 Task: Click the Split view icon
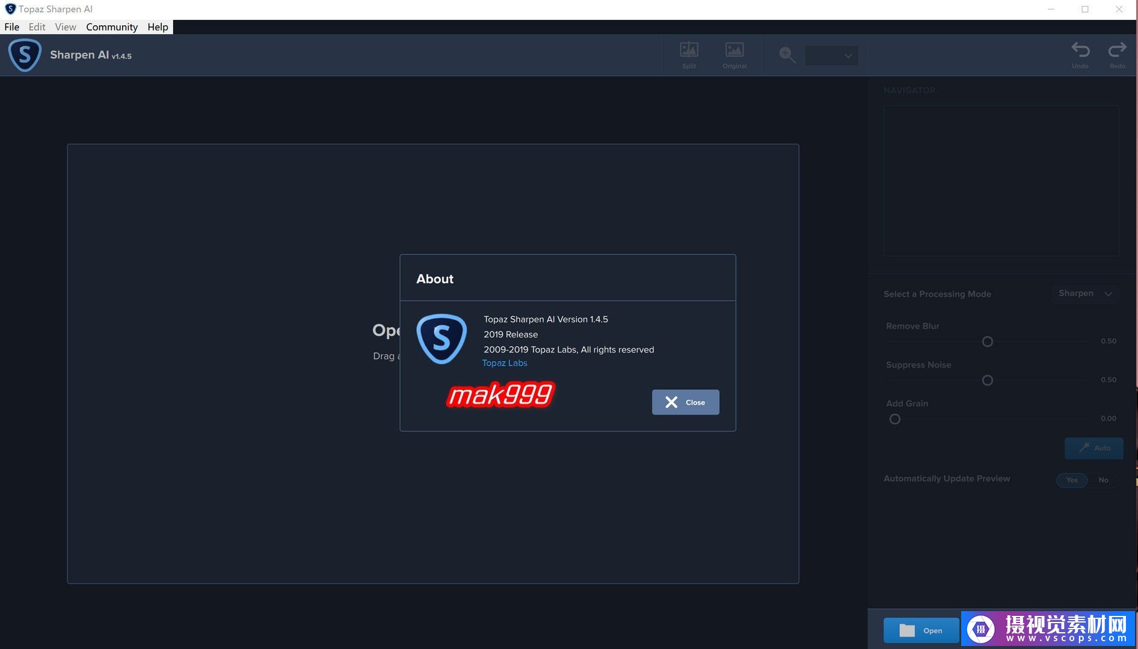click(x=689, y=51)
